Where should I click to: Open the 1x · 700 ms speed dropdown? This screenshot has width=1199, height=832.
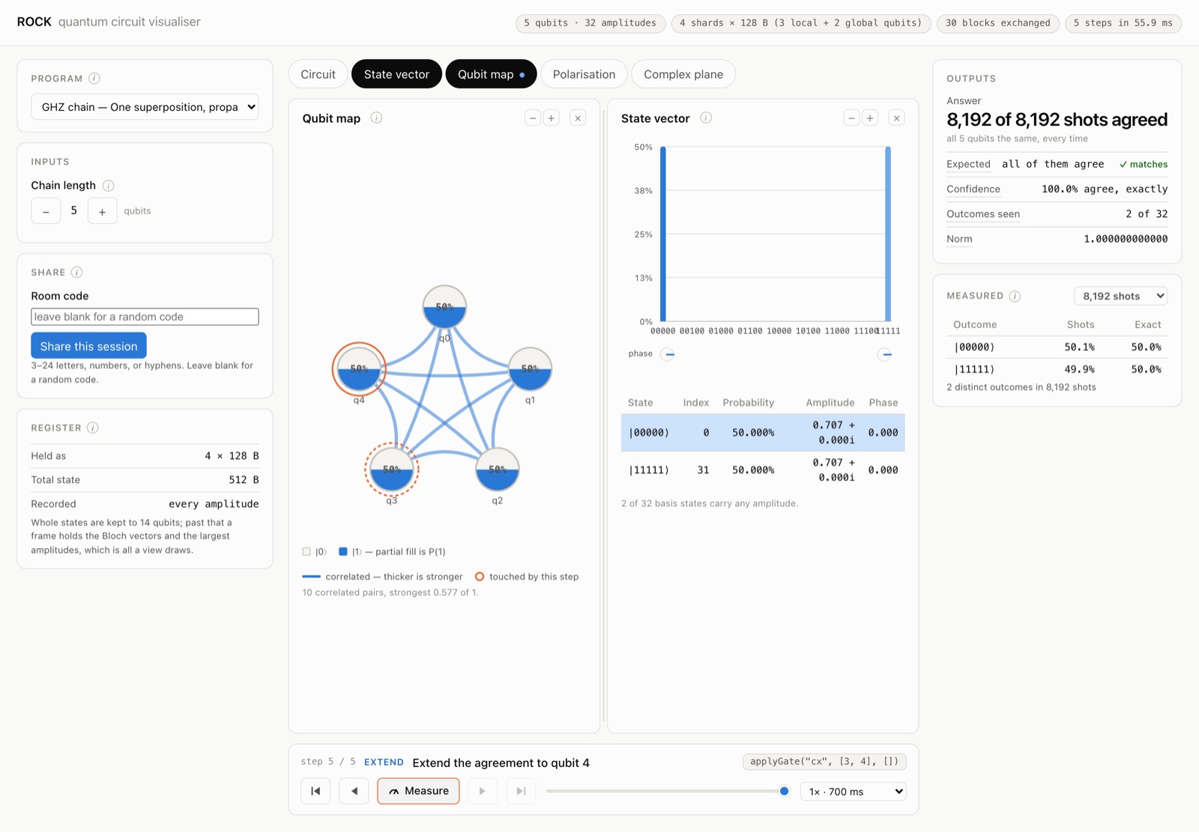point(854,792)
